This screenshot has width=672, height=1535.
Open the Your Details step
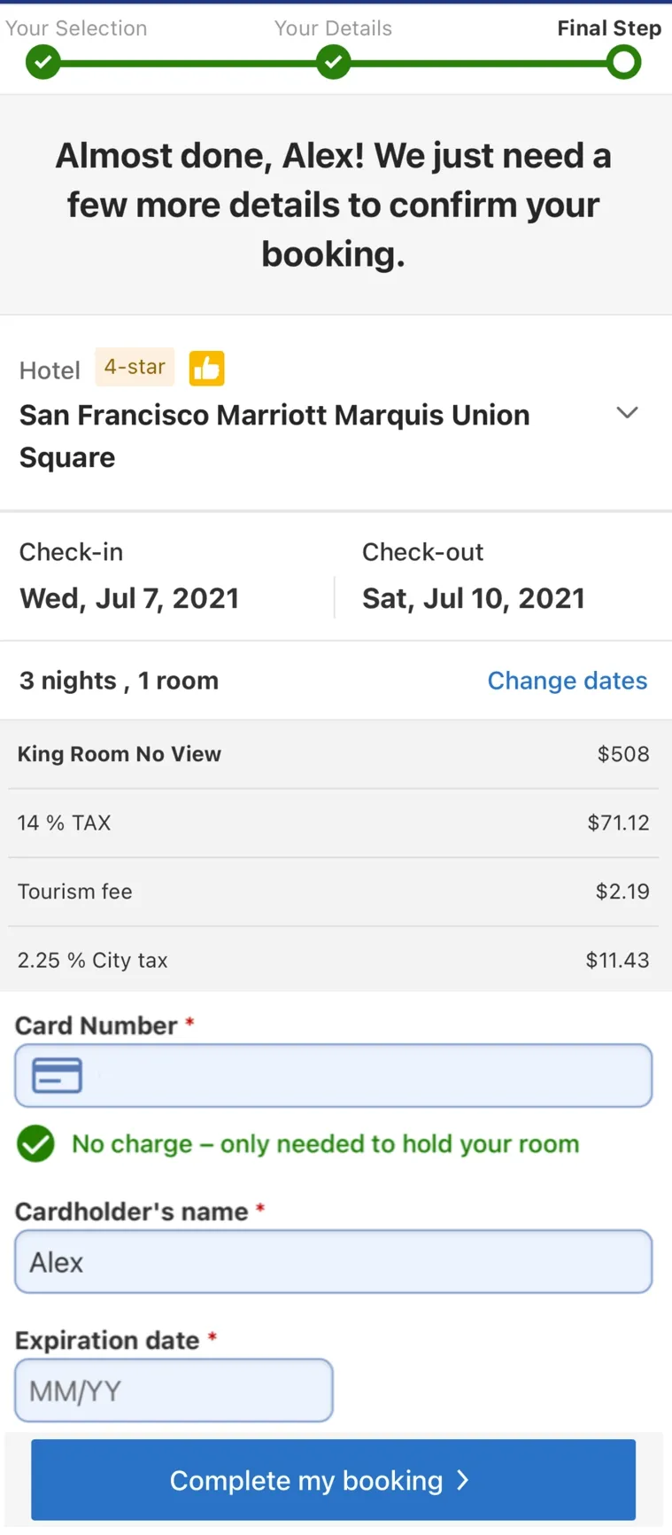pyautogui.click(x=333, y=28)
